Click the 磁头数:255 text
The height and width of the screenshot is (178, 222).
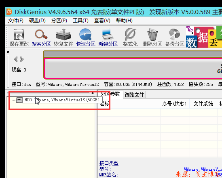[201, 84]
